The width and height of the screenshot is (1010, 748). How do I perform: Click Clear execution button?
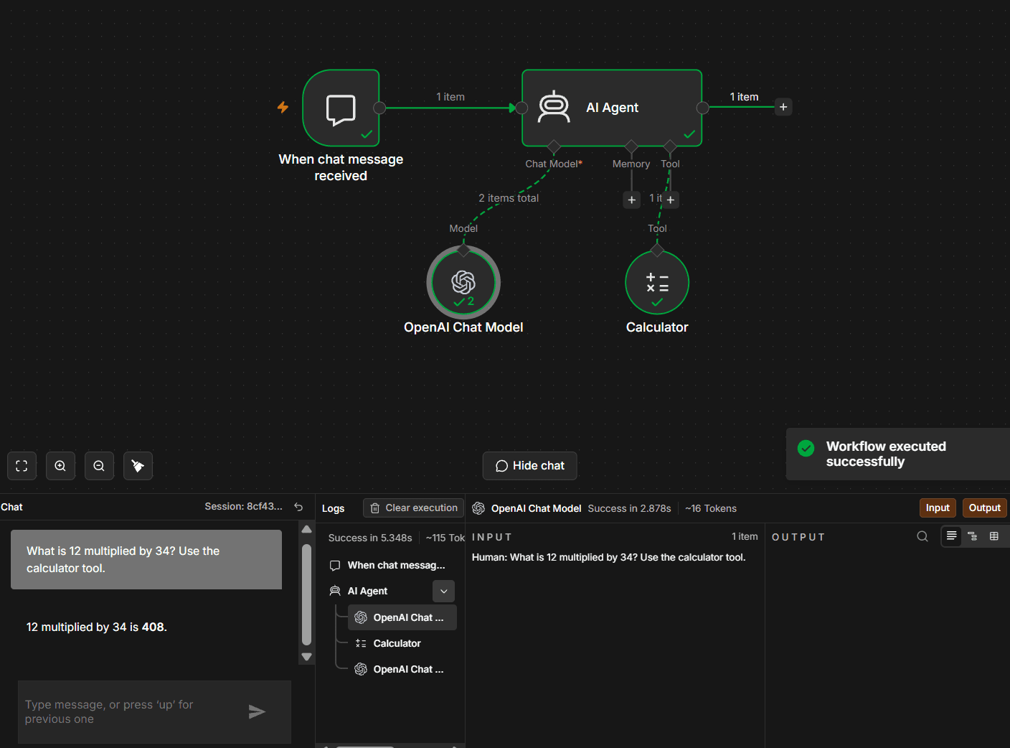tap(414, 508)
